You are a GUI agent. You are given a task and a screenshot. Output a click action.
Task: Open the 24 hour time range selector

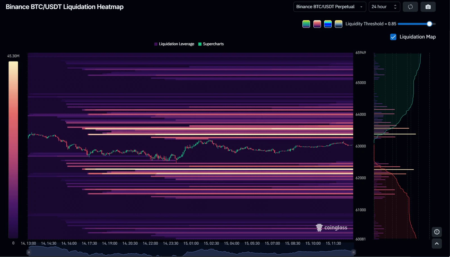(x=384, y=7)
